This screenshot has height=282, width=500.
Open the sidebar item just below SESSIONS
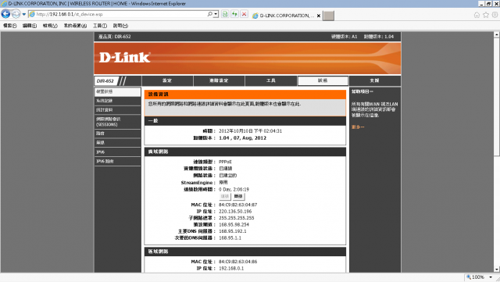[117, 134]
